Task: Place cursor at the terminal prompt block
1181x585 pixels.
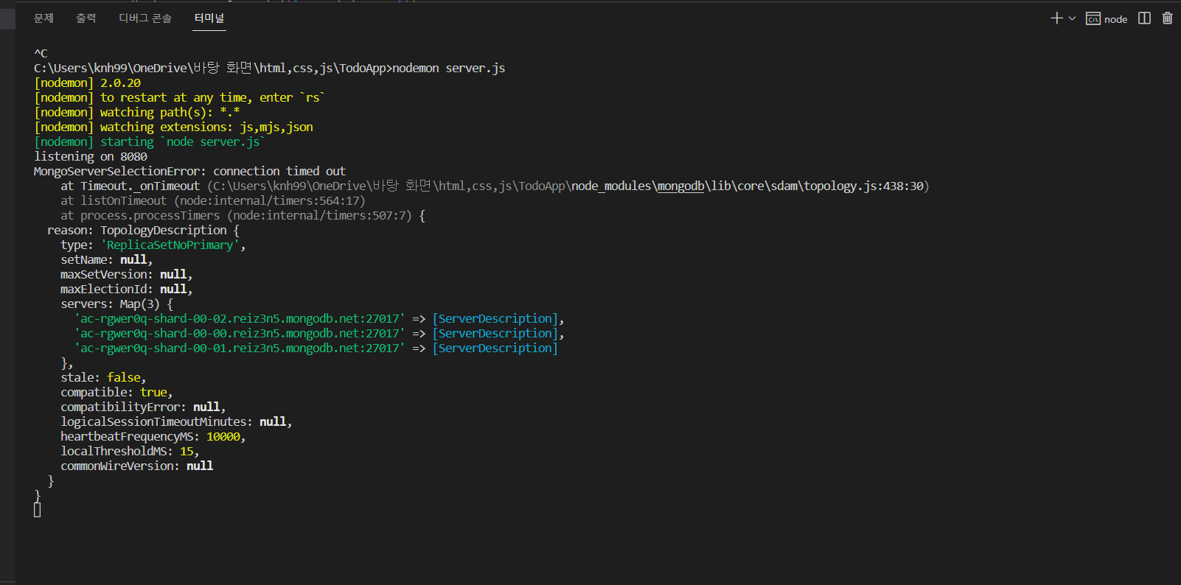Action: pyautogui.click(x=37, y=510)
